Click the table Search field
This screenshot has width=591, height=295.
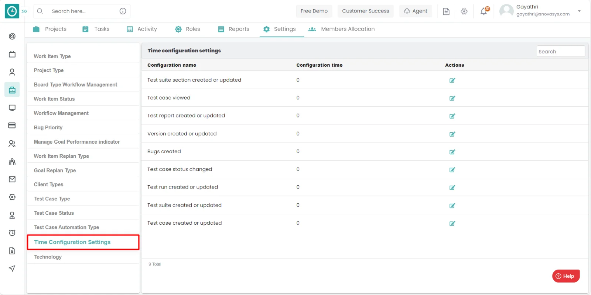point(561,51)
